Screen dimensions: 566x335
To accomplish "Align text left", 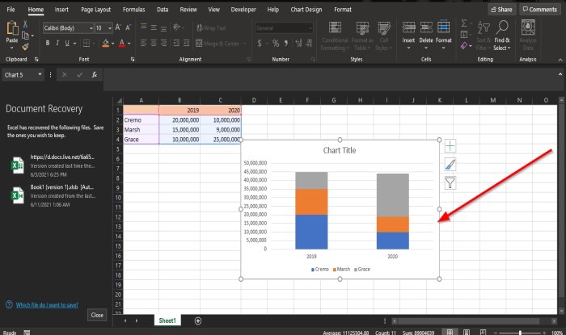I will coord(143,44).
